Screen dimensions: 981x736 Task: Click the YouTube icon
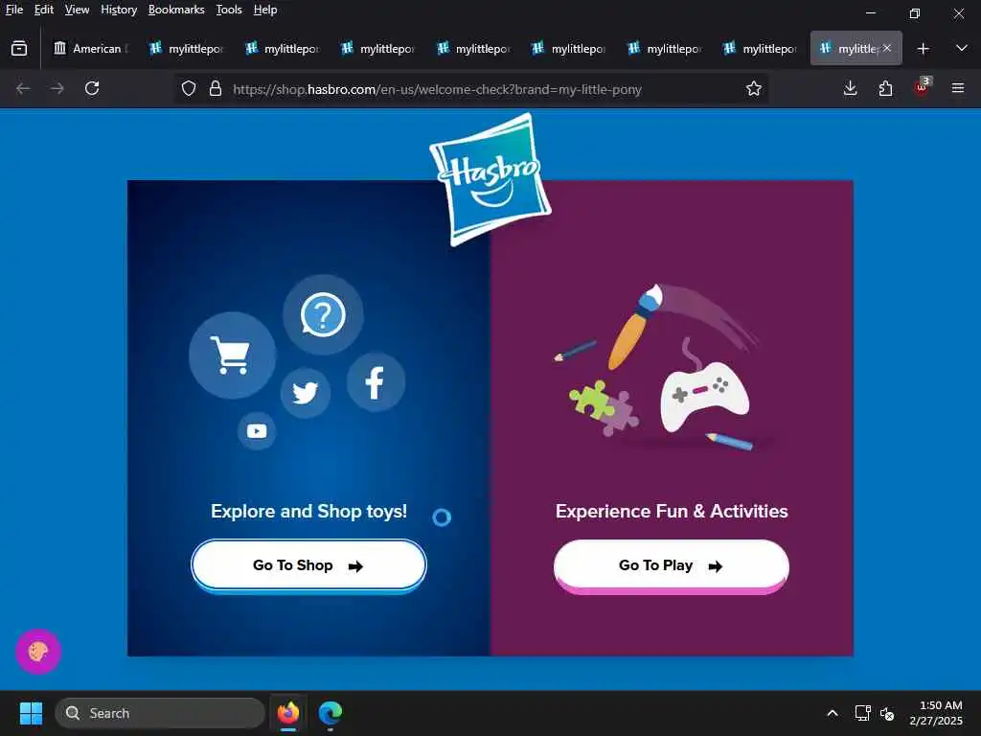257,430
